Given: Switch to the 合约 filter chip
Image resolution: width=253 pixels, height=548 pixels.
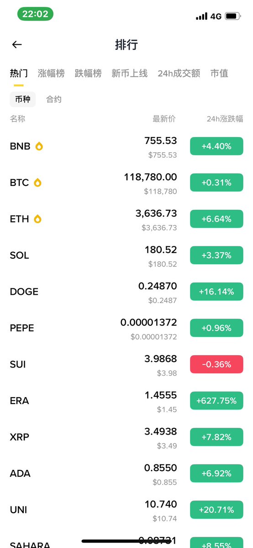Looking at the screenshot, I should 54,99.
